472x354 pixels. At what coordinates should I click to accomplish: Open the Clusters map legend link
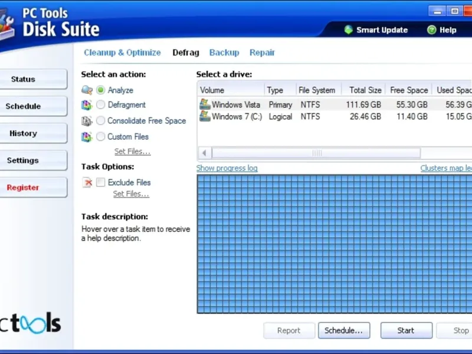coord(446,168)
